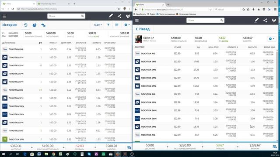Select the pie chart view icon

(35, 25)
